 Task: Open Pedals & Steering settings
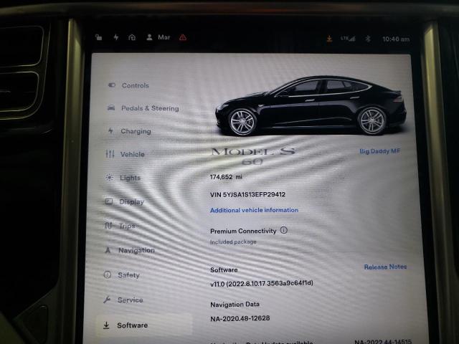143,108
